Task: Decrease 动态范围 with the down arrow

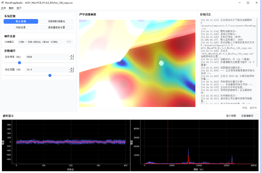Action: point(72,71)
